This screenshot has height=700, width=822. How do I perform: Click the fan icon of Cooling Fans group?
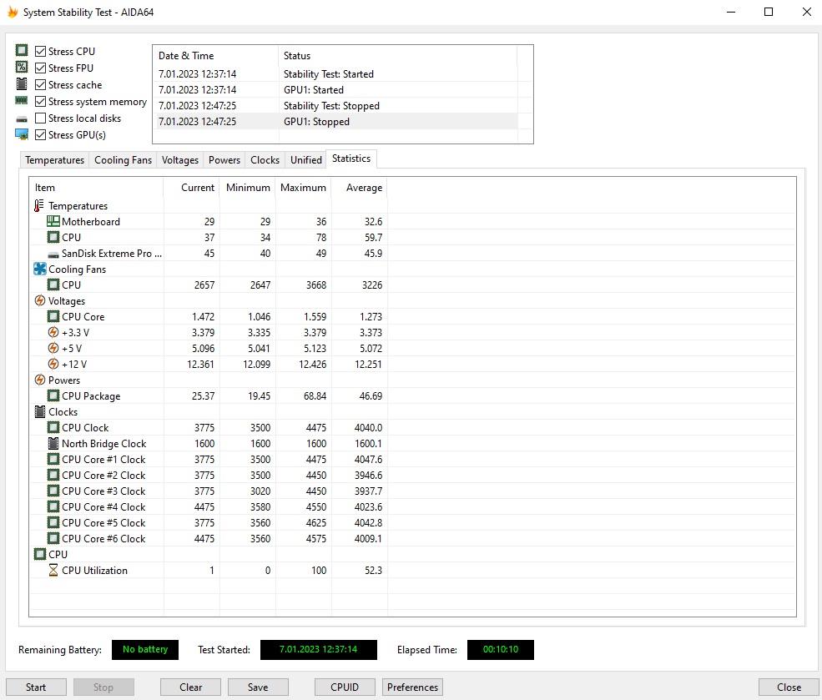(40, 269)
